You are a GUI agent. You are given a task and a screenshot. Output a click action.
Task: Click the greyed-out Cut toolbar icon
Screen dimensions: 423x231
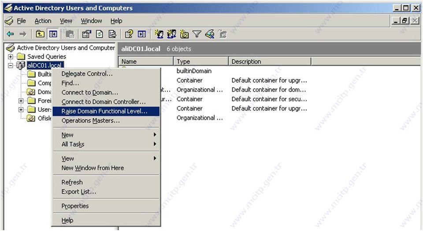click(x=70, y=34)
